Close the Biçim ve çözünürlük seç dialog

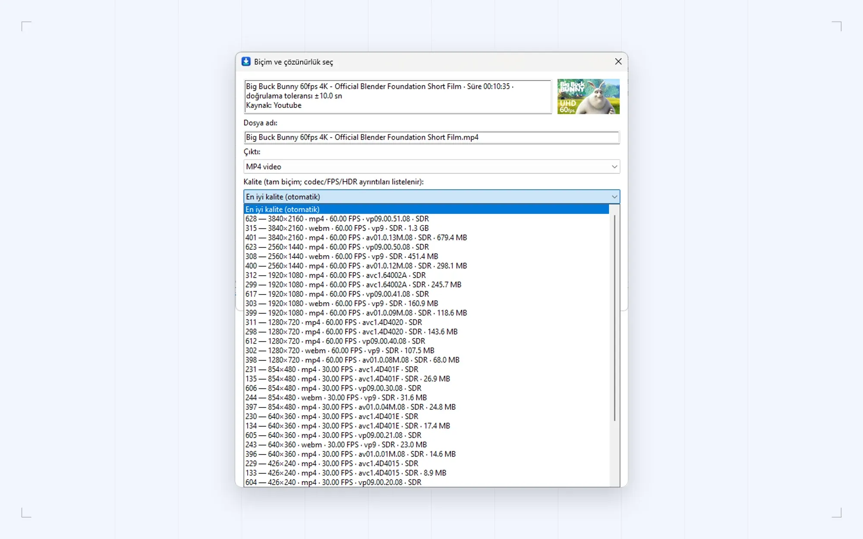(x=618, y=62)
